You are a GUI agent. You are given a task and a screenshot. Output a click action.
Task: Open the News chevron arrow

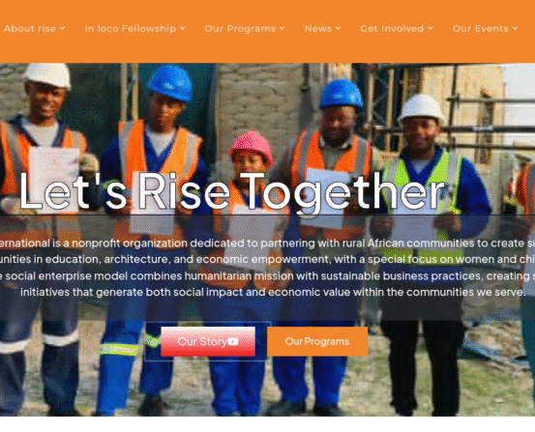[339, 28]
